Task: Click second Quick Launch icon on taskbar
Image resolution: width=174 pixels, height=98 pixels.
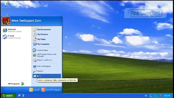Action: pyautogui.click(x=23, y=96)
